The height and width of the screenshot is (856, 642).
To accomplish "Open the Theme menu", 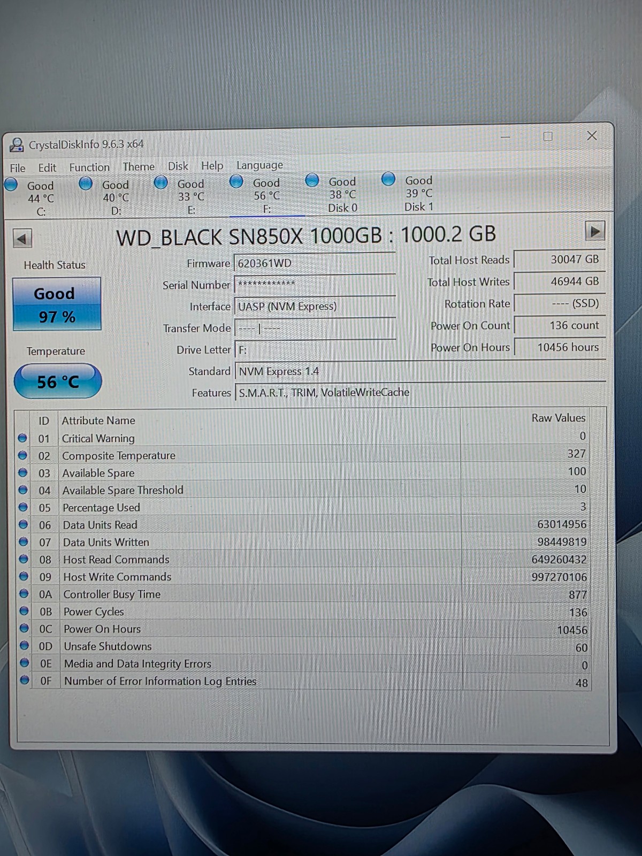I will point(139,167).
